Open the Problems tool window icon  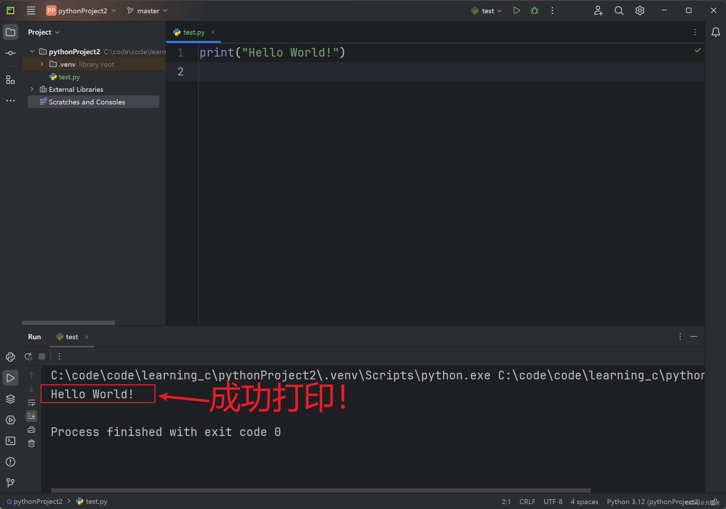pos(10,462)
